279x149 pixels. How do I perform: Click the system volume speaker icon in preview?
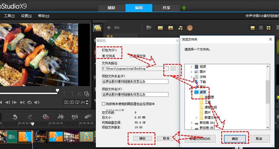coord(37,103)
